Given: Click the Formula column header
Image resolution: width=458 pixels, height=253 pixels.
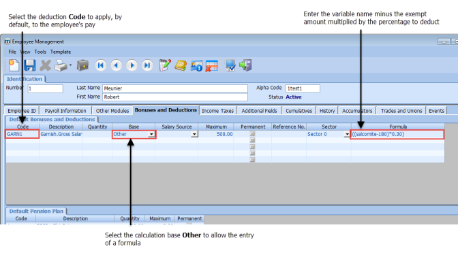Looking at the screenshot, I should pyautogui.click(x=398, y=126).
